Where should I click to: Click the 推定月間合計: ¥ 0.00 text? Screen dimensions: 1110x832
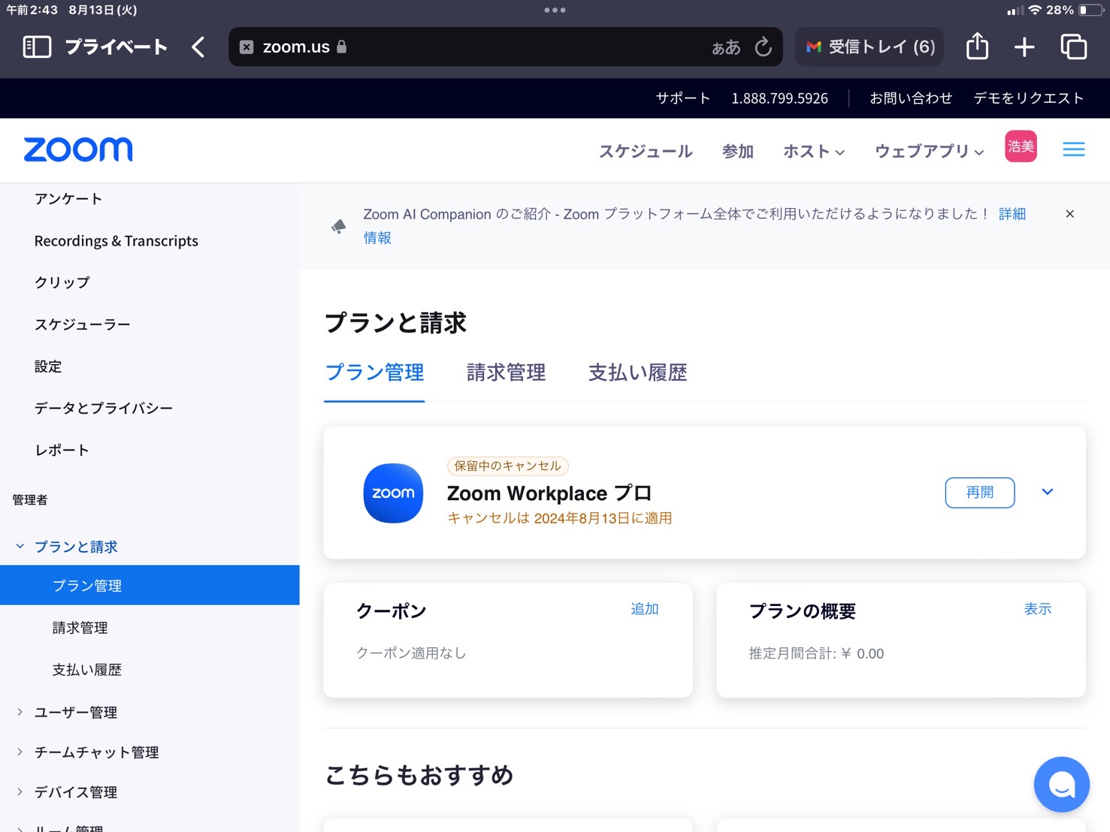click(816, 653)
